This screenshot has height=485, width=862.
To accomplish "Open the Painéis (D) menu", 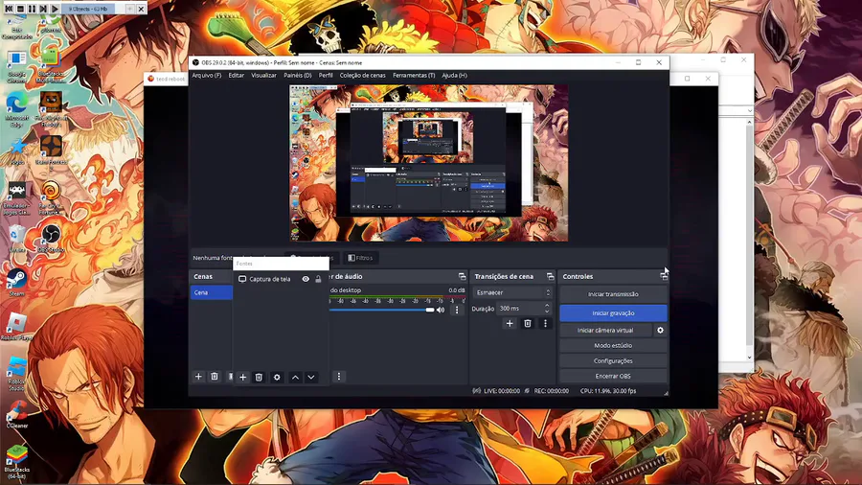I will click(298, 76).
